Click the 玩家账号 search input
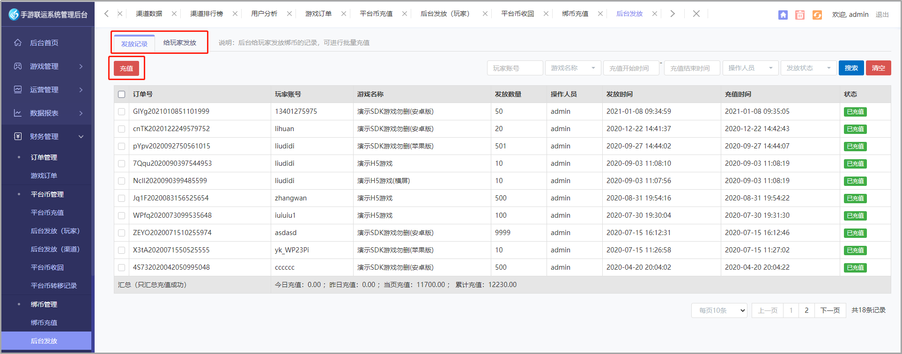Image resolution: width=902 pixels, height=354 pixels. point(515,68)
